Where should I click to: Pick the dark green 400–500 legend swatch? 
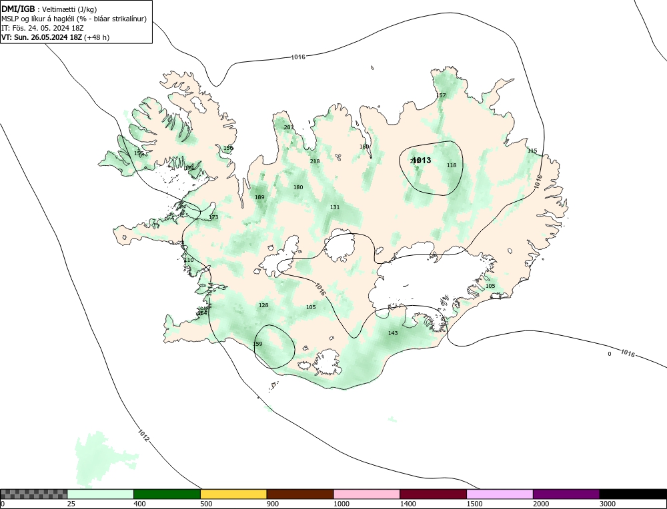[x=167, y=494]
